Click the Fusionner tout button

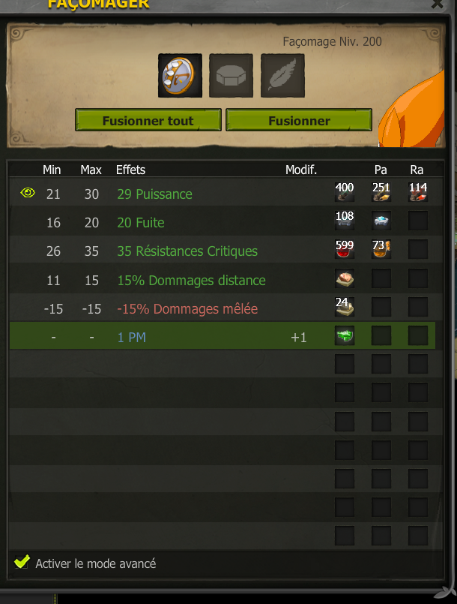point(148,120)
